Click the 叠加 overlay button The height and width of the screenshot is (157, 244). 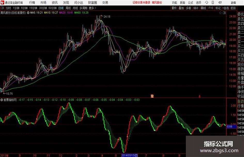point(181,8)
